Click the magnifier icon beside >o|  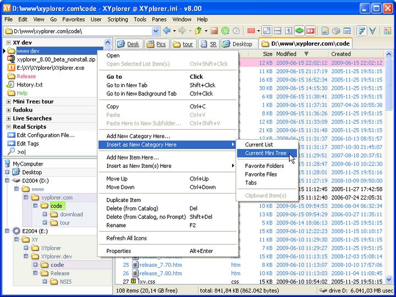point(11,152)
